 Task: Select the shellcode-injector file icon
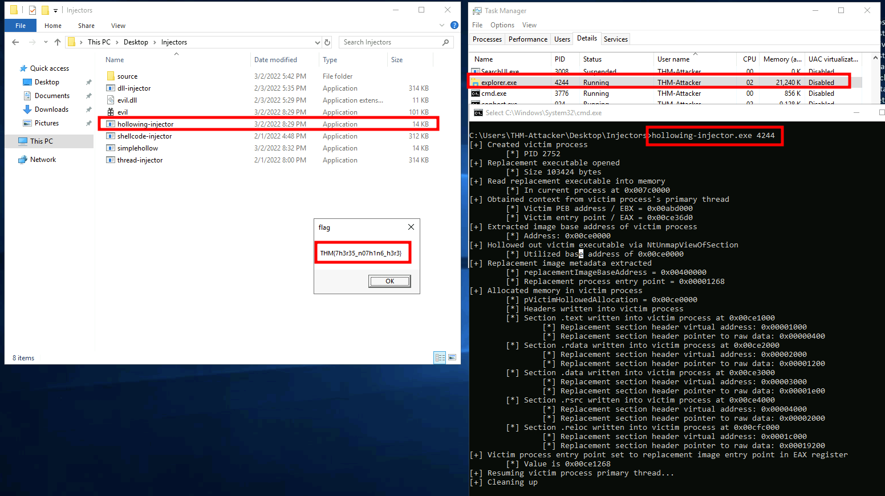click(111, 136)
